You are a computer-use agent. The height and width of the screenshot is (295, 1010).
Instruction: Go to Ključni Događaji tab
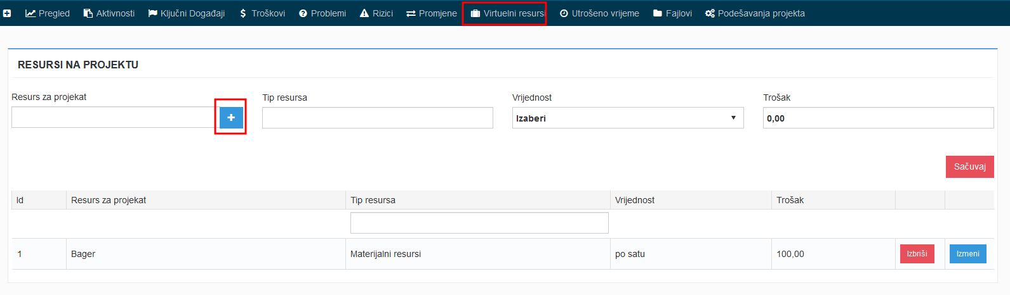pyautogui.click(x=187, y=13)
